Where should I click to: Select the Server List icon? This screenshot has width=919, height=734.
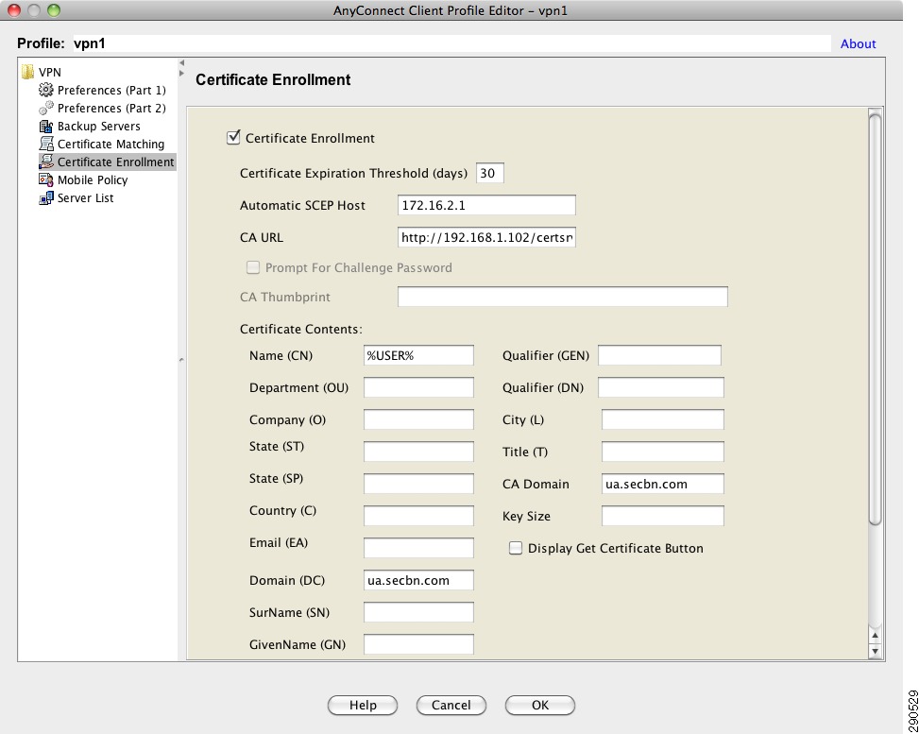click(45, 198)
